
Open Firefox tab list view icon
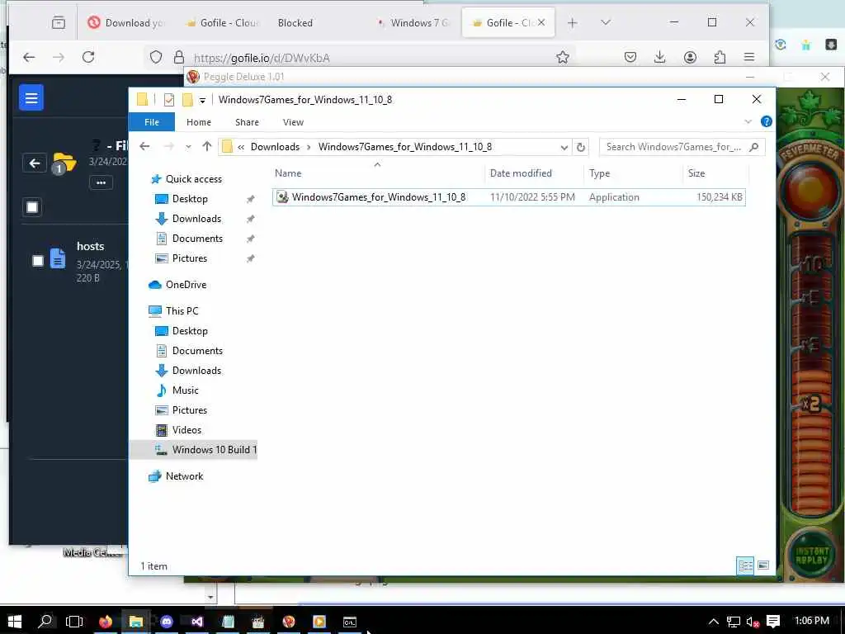coord(59,22)
